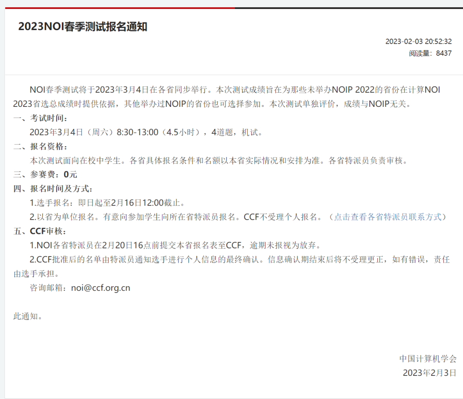Click the heading 一、考试时间
This screenshot has height=399, width=463.
40,118
